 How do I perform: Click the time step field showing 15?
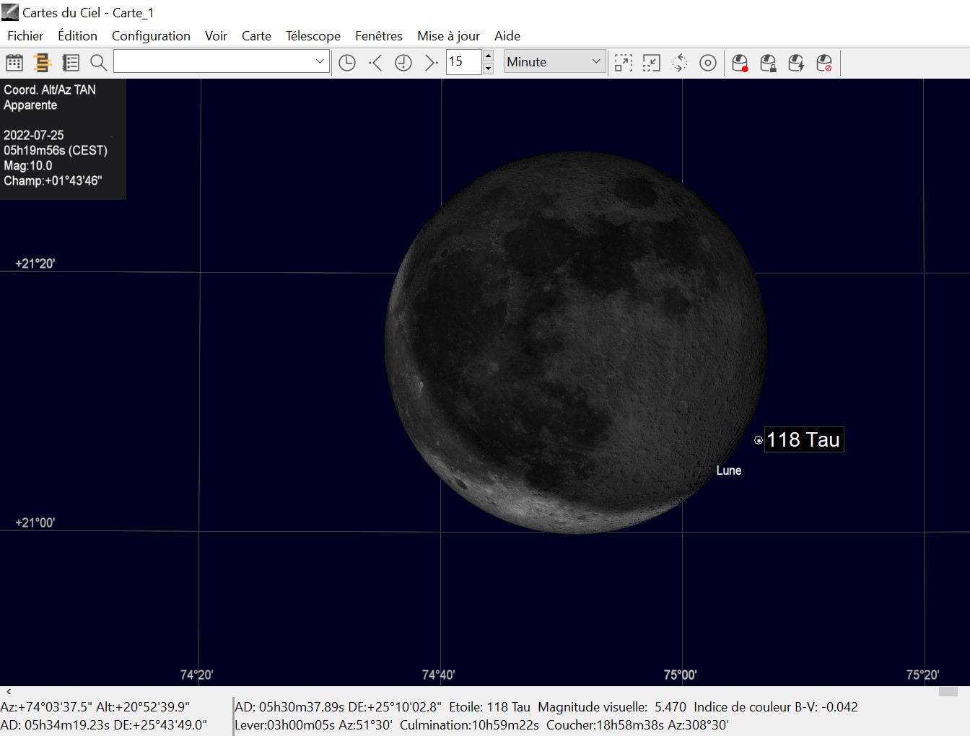463,61
